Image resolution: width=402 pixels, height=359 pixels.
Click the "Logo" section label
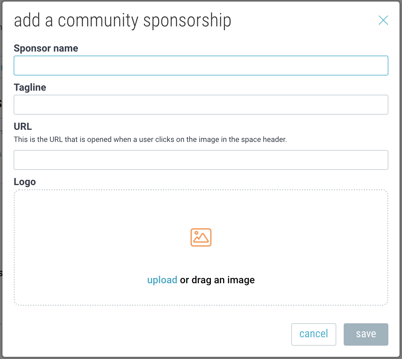tap(25, 182)
